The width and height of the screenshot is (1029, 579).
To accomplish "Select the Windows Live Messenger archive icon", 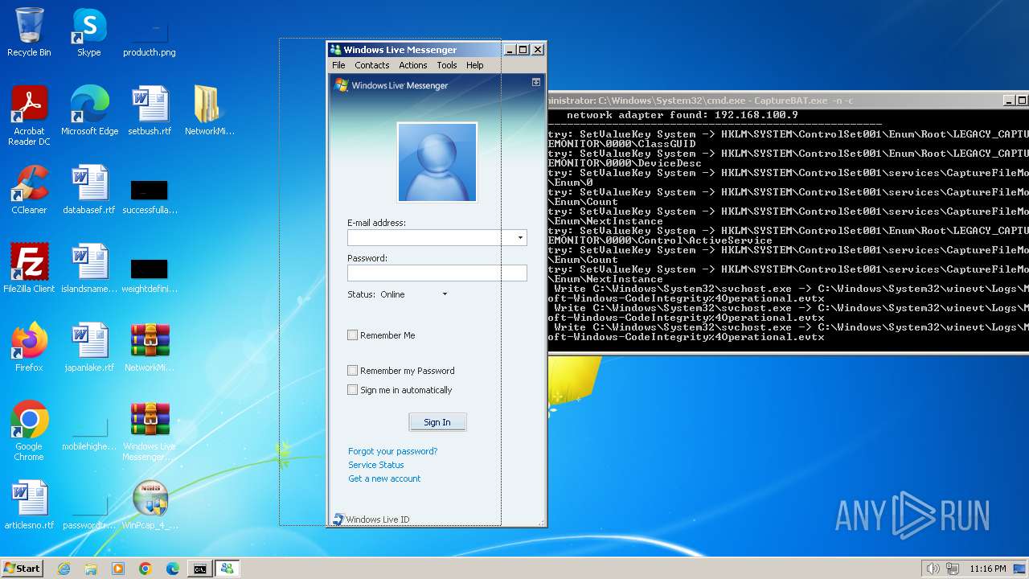I will pos(150,431).
